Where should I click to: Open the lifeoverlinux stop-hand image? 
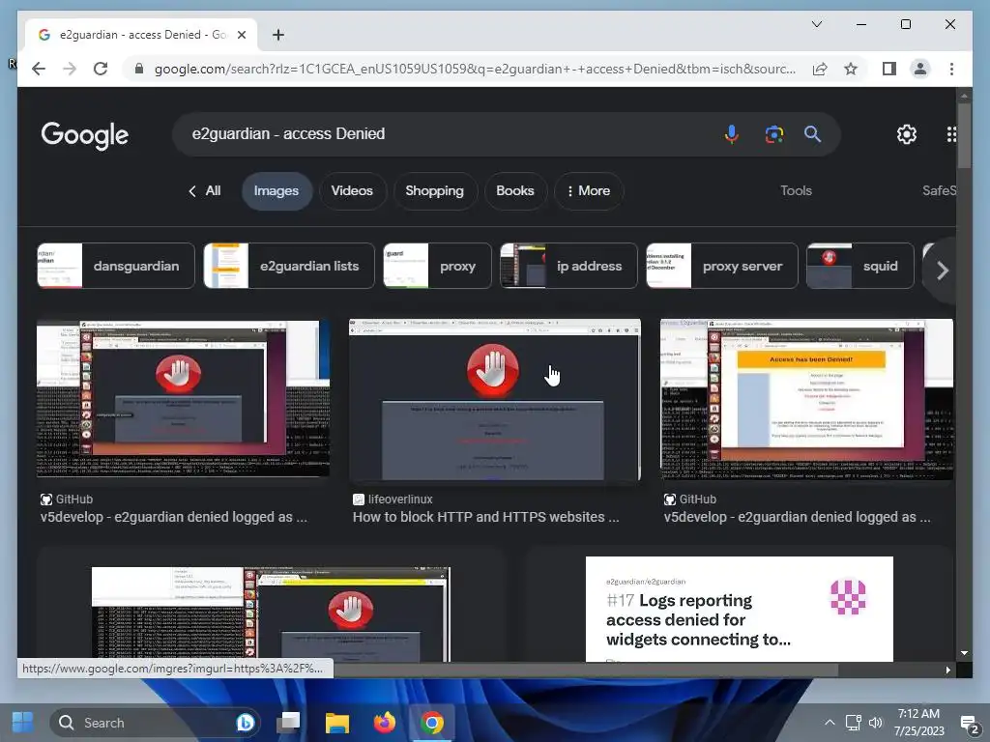coord(494,399)
